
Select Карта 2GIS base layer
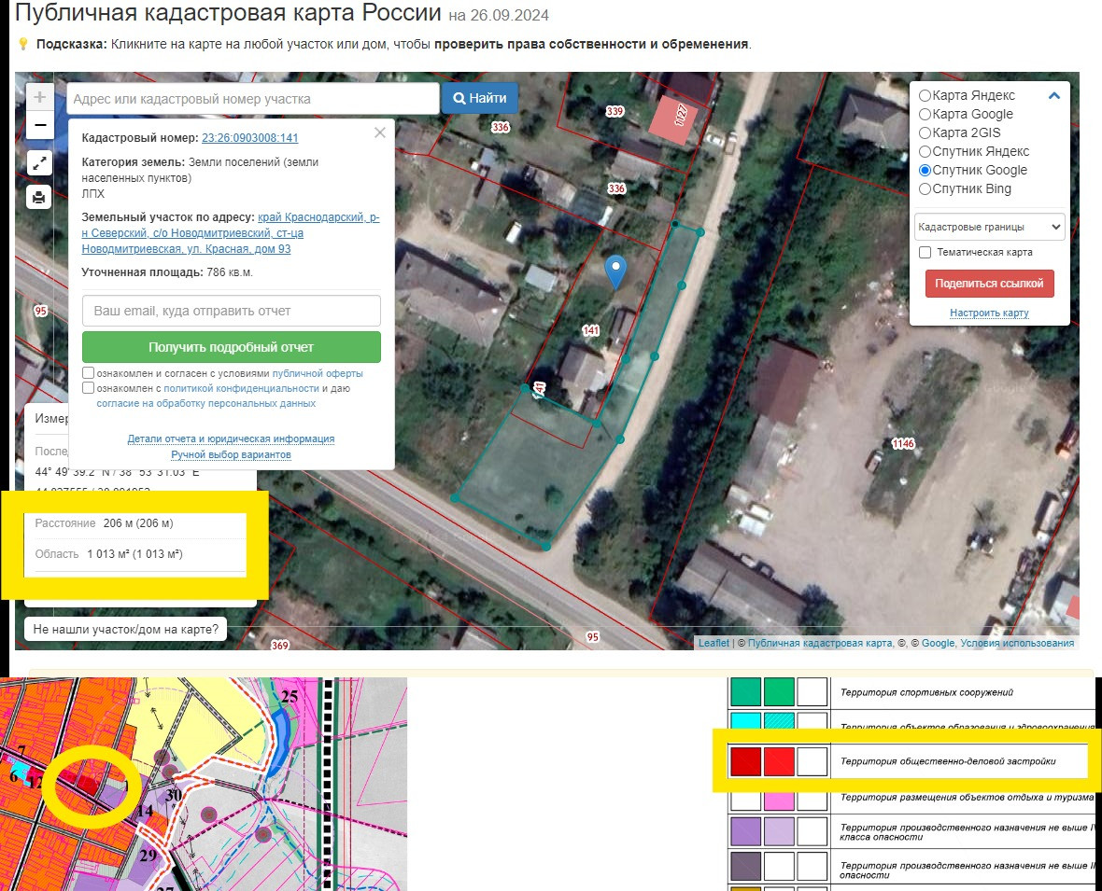point(925,132)
